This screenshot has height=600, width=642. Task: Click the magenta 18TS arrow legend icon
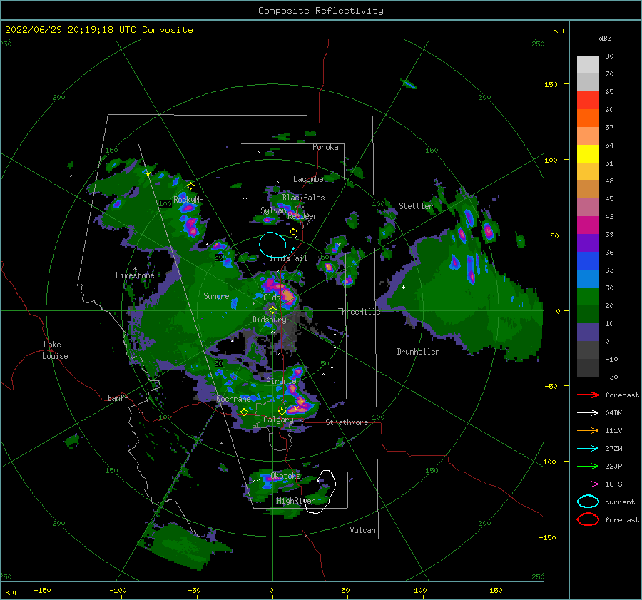pyautogui.click(x=588, y=484)
